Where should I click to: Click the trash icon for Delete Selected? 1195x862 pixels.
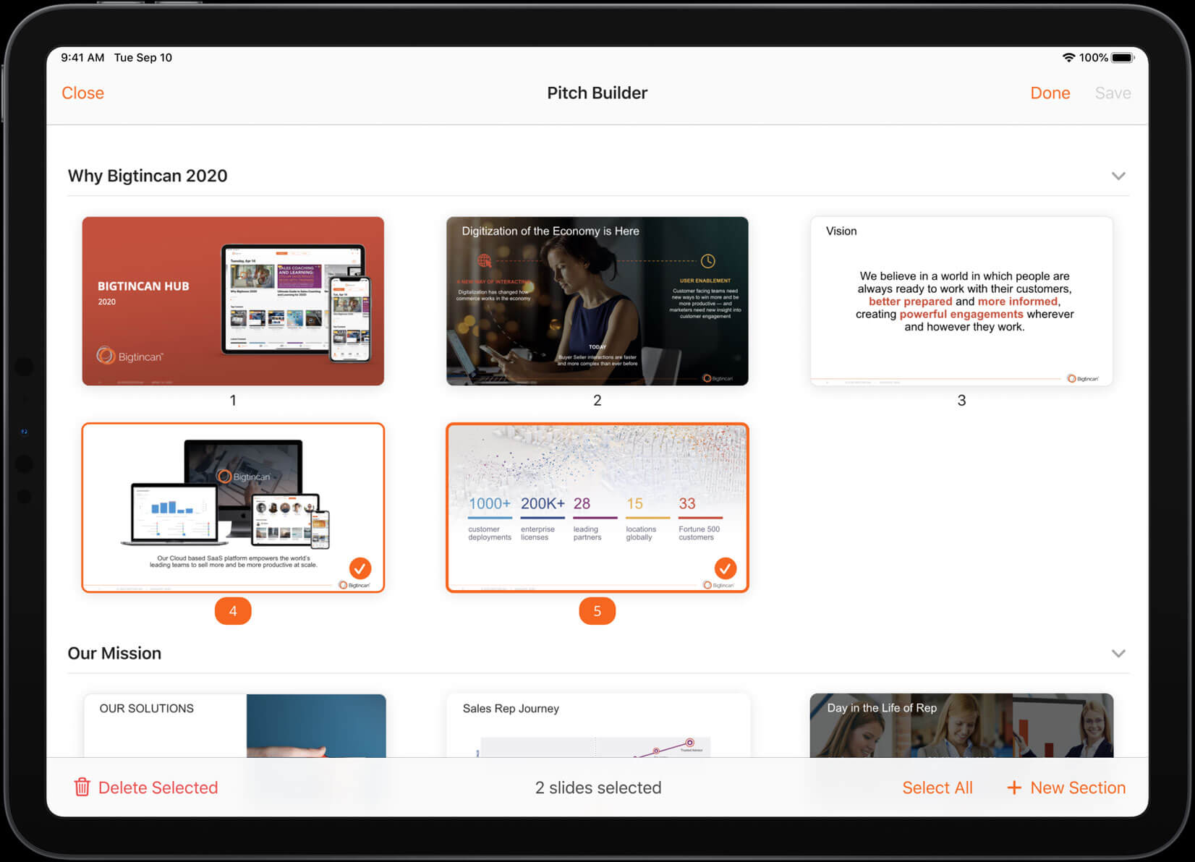click(x=82, y=787)
